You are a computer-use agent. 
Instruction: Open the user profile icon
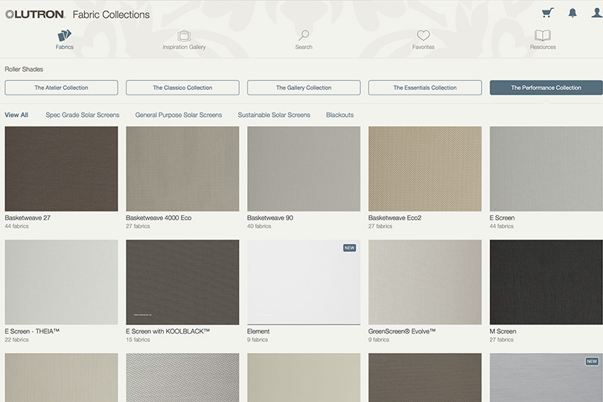(x=597, y=13)
